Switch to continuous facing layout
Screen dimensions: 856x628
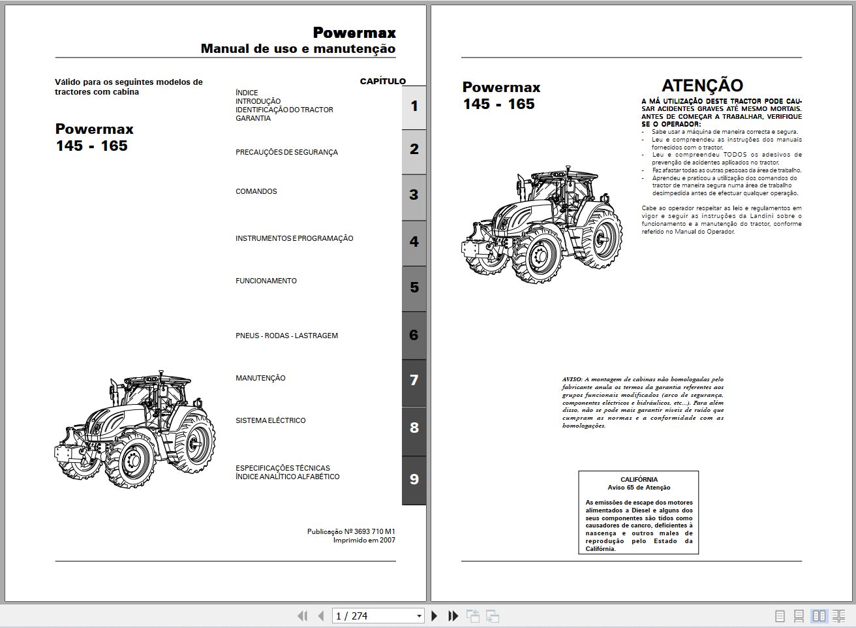(838, 616)
